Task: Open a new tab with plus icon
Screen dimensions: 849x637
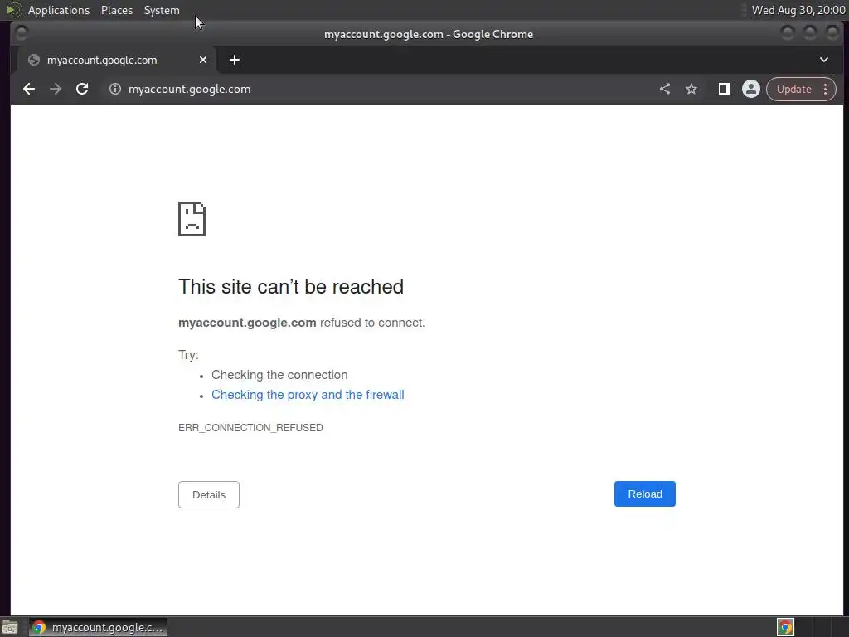Action: point(235,60)
